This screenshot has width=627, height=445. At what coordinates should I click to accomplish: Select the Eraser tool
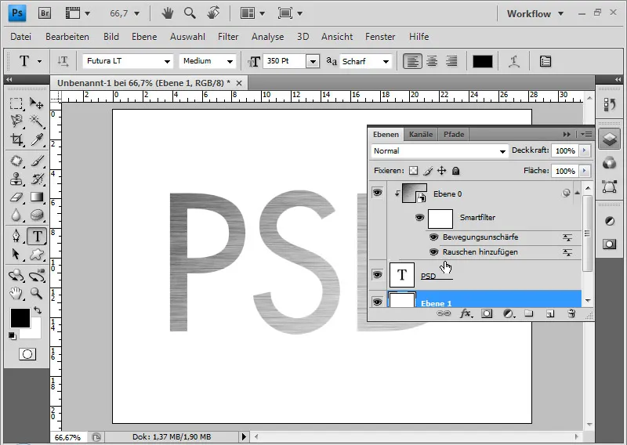16,197
